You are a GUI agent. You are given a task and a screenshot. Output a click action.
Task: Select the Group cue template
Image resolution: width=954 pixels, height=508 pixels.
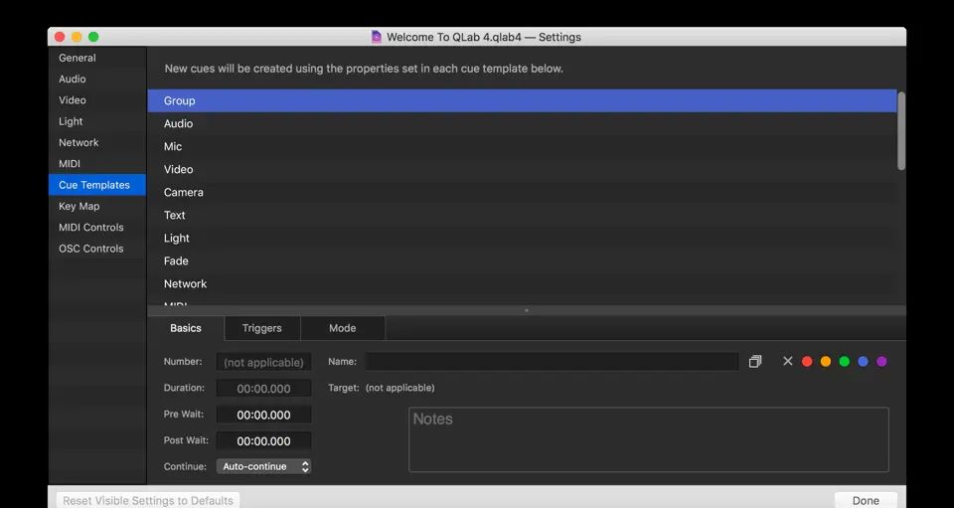click(x=522, y=101)
